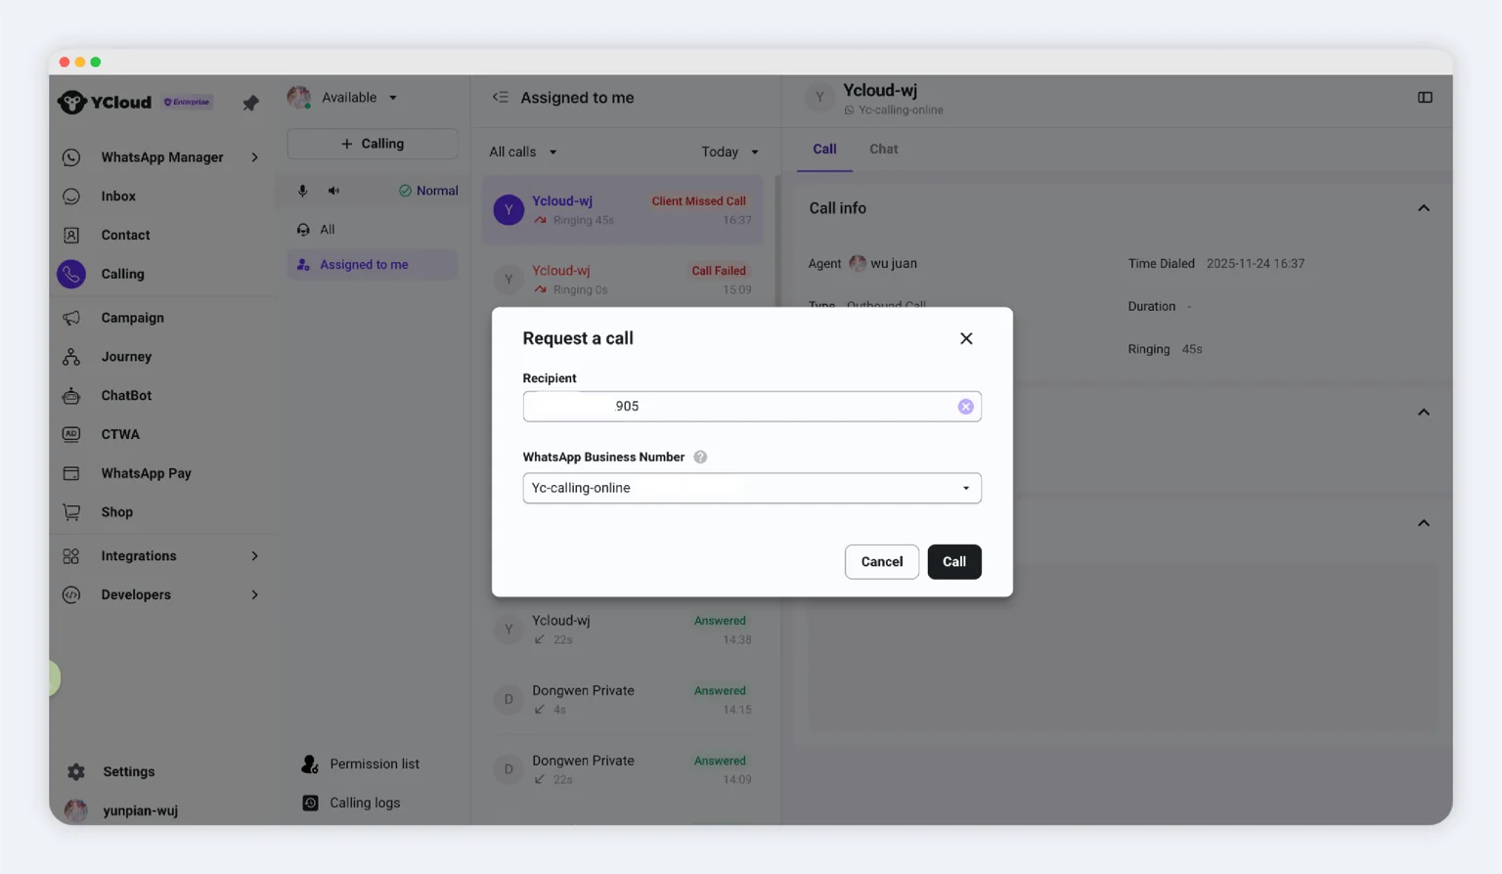Open the Dongwen Private call at 14:15
The image size is (1502, 874).
[623, 700]
